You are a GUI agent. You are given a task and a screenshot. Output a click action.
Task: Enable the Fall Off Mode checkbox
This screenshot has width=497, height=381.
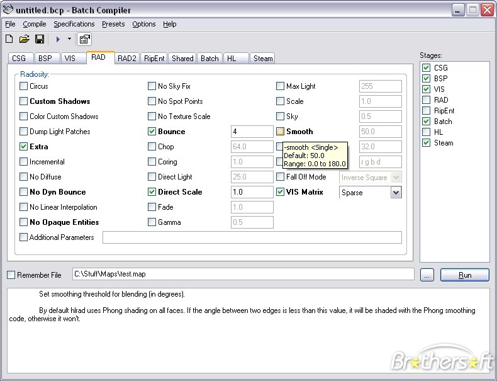coord(280,177)
